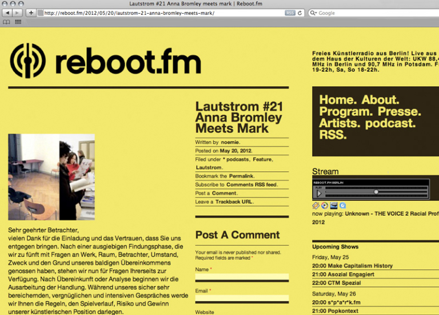Click the REBOOT.FM BERLIN player label
439x315 pixels.
[328, 183]
